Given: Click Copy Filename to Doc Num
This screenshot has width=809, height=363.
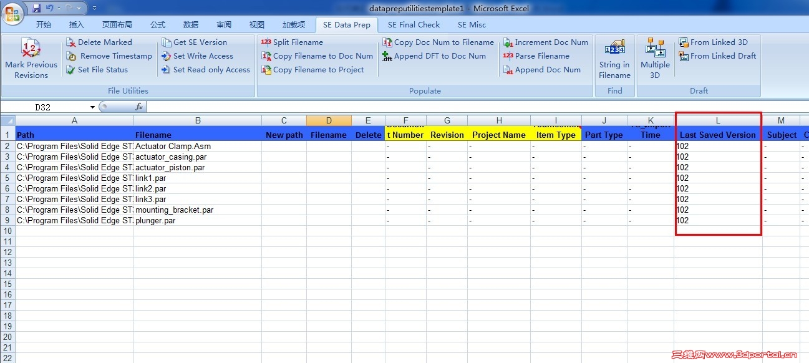Looking at the screenshot, I should 317,56.
